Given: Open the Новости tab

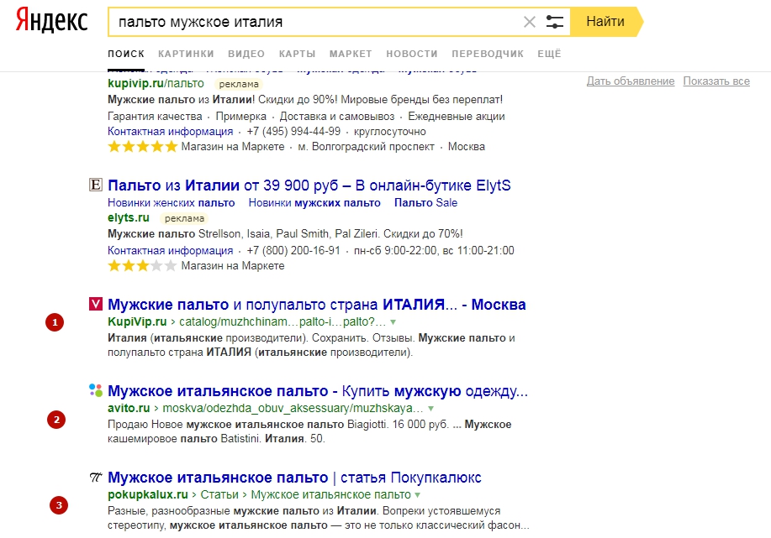Looking at the screenshot, I should pyautogui.click(x=411, y=54).
